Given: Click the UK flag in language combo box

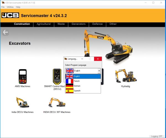Looking at the screenshot, I should [x=70, y=71].
